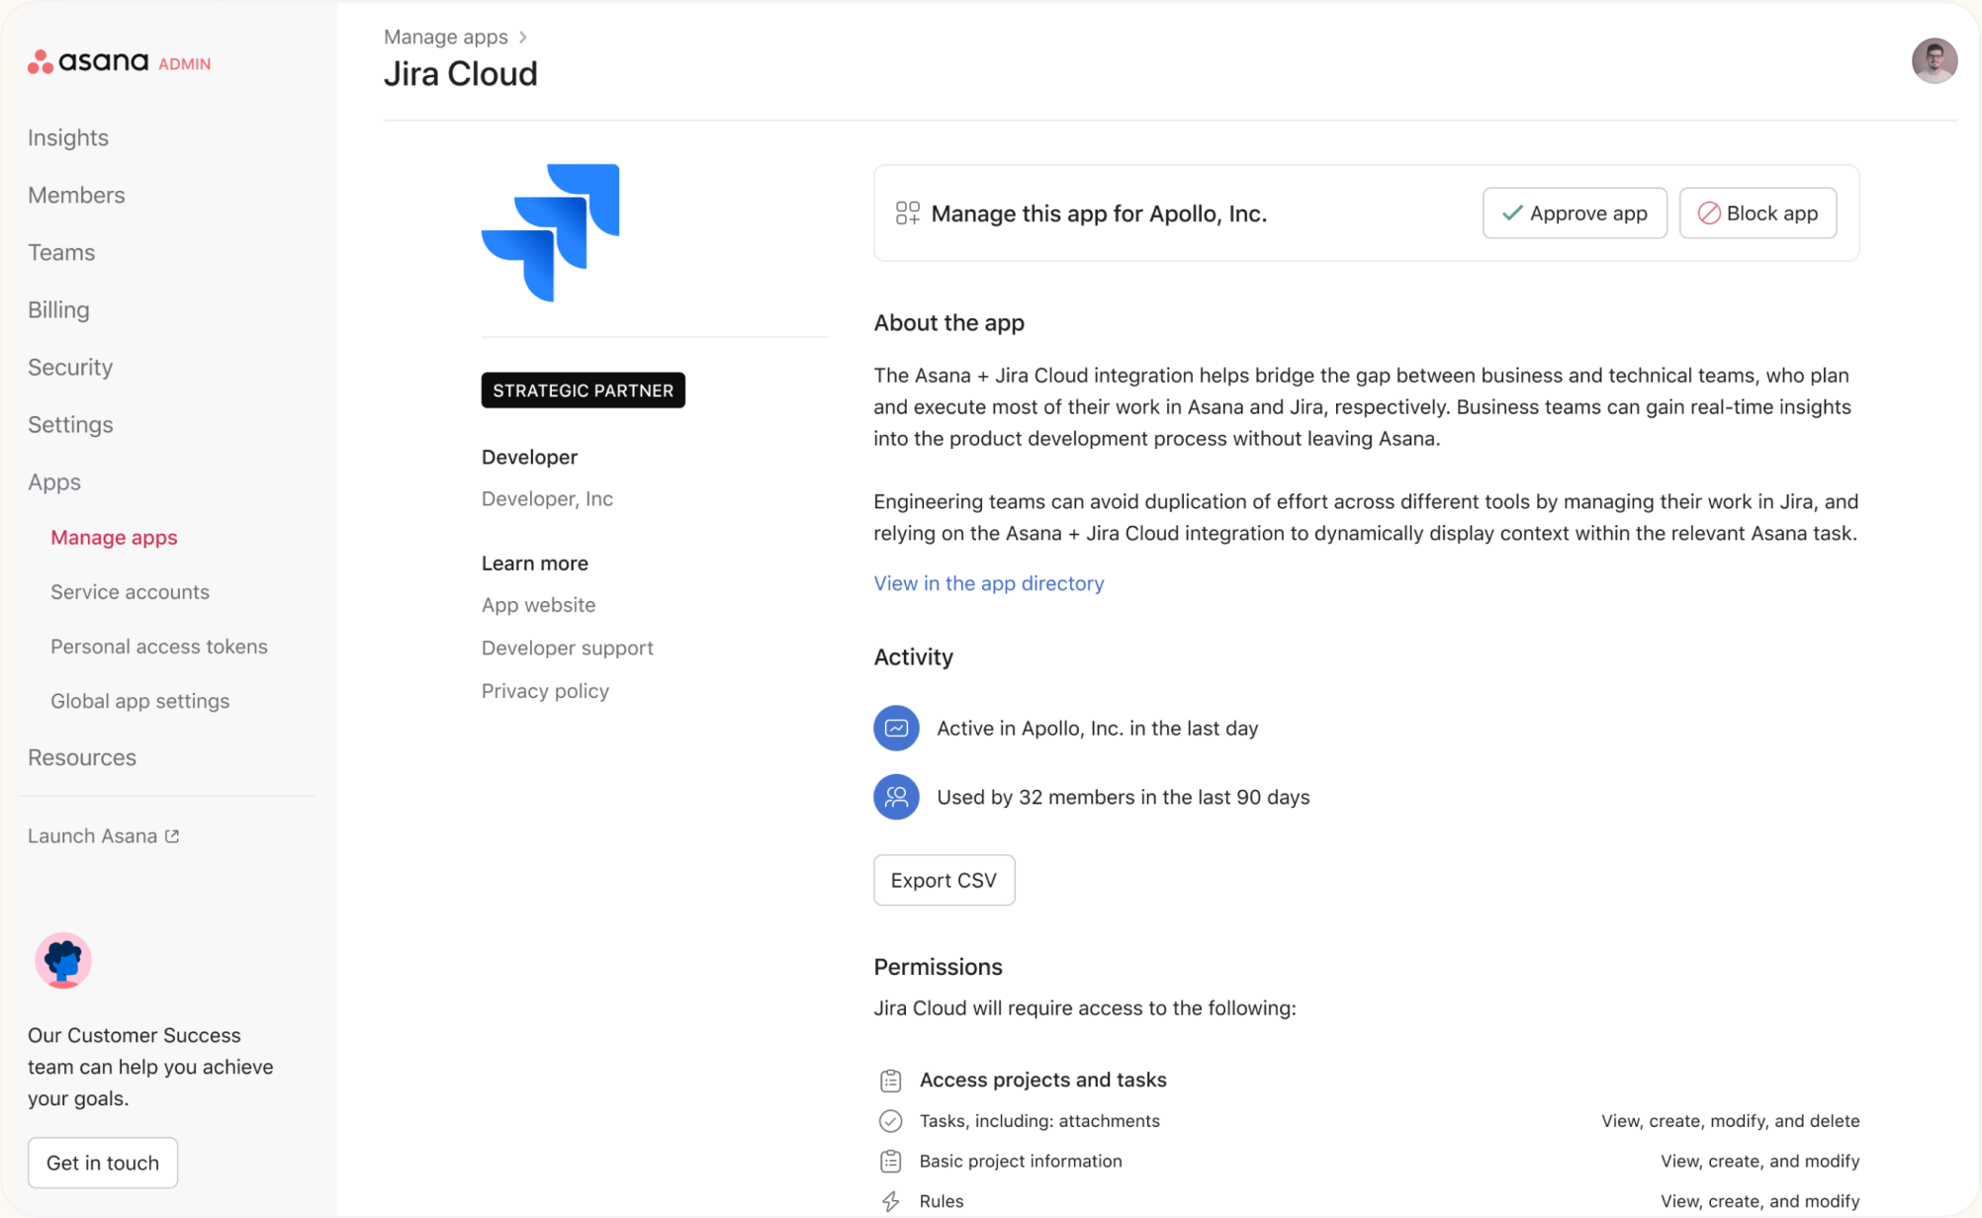This screenshot has height=1218, width=1982.
Task: Open Resources in sidebar
Action: pyautogui.click(x=82, y=757)
